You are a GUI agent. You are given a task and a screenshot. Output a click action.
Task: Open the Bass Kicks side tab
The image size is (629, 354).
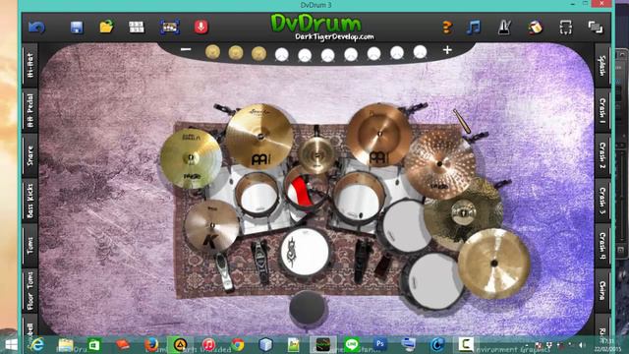[x=30, y=201]
